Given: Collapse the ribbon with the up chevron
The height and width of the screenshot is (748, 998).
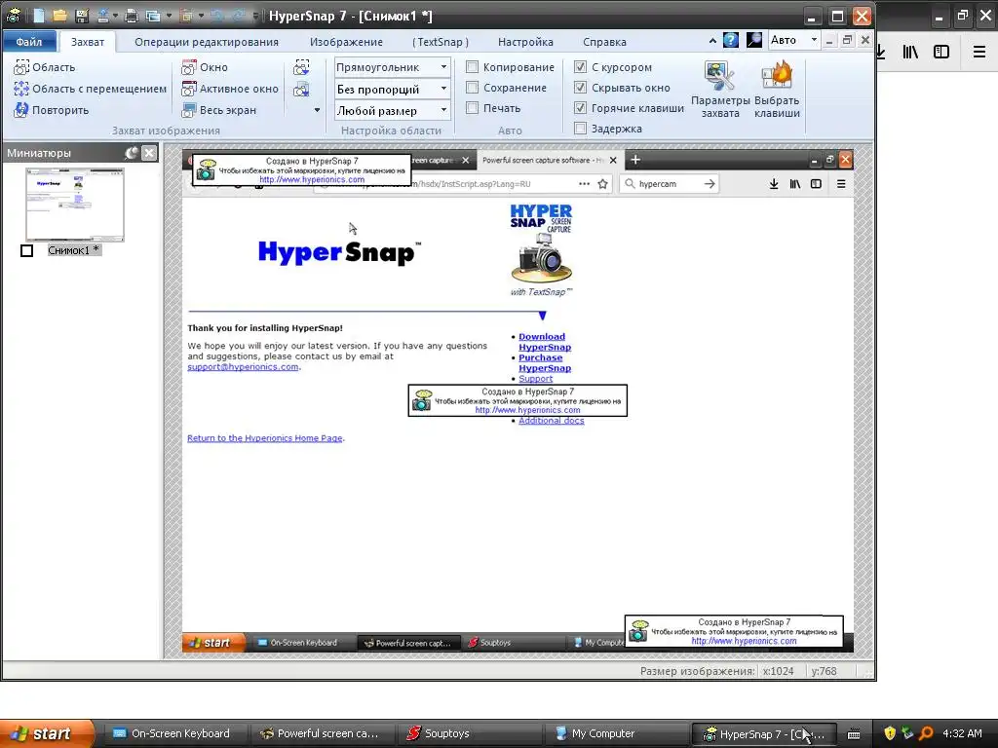Looking at the screenshot, I should tap(712, 41).
